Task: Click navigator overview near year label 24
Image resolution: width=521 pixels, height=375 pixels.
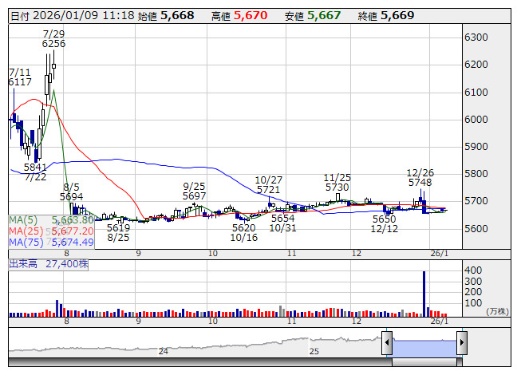Action: [x=163, y=350]
